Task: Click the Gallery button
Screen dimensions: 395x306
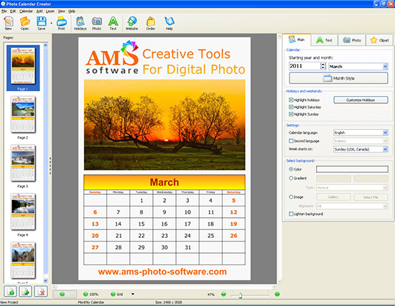Action: point(333,197)
